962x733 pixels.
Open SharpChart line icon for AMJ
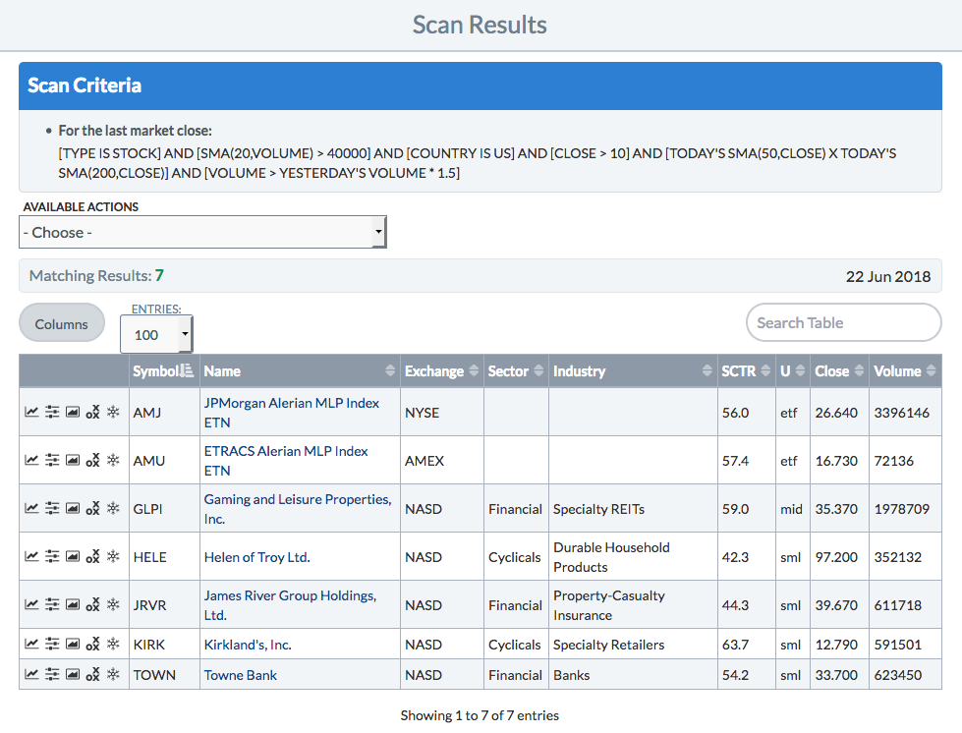pyautogui.click(x=31, y=413)
